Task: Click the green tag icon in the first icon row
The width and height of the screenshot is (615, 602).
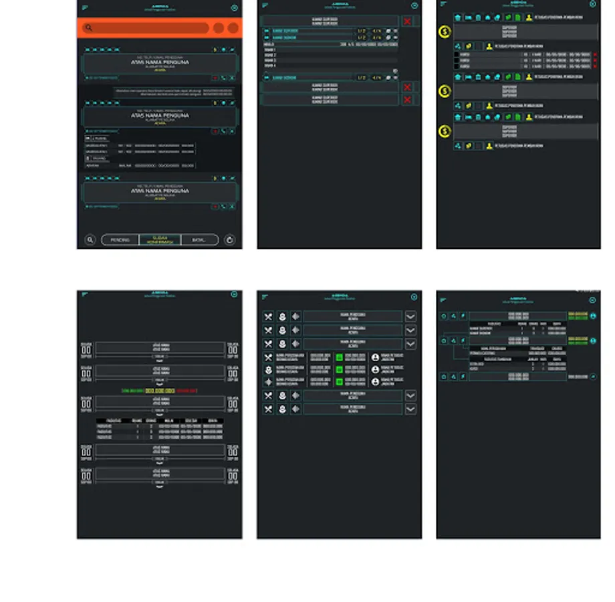Action: coord(508,17)
